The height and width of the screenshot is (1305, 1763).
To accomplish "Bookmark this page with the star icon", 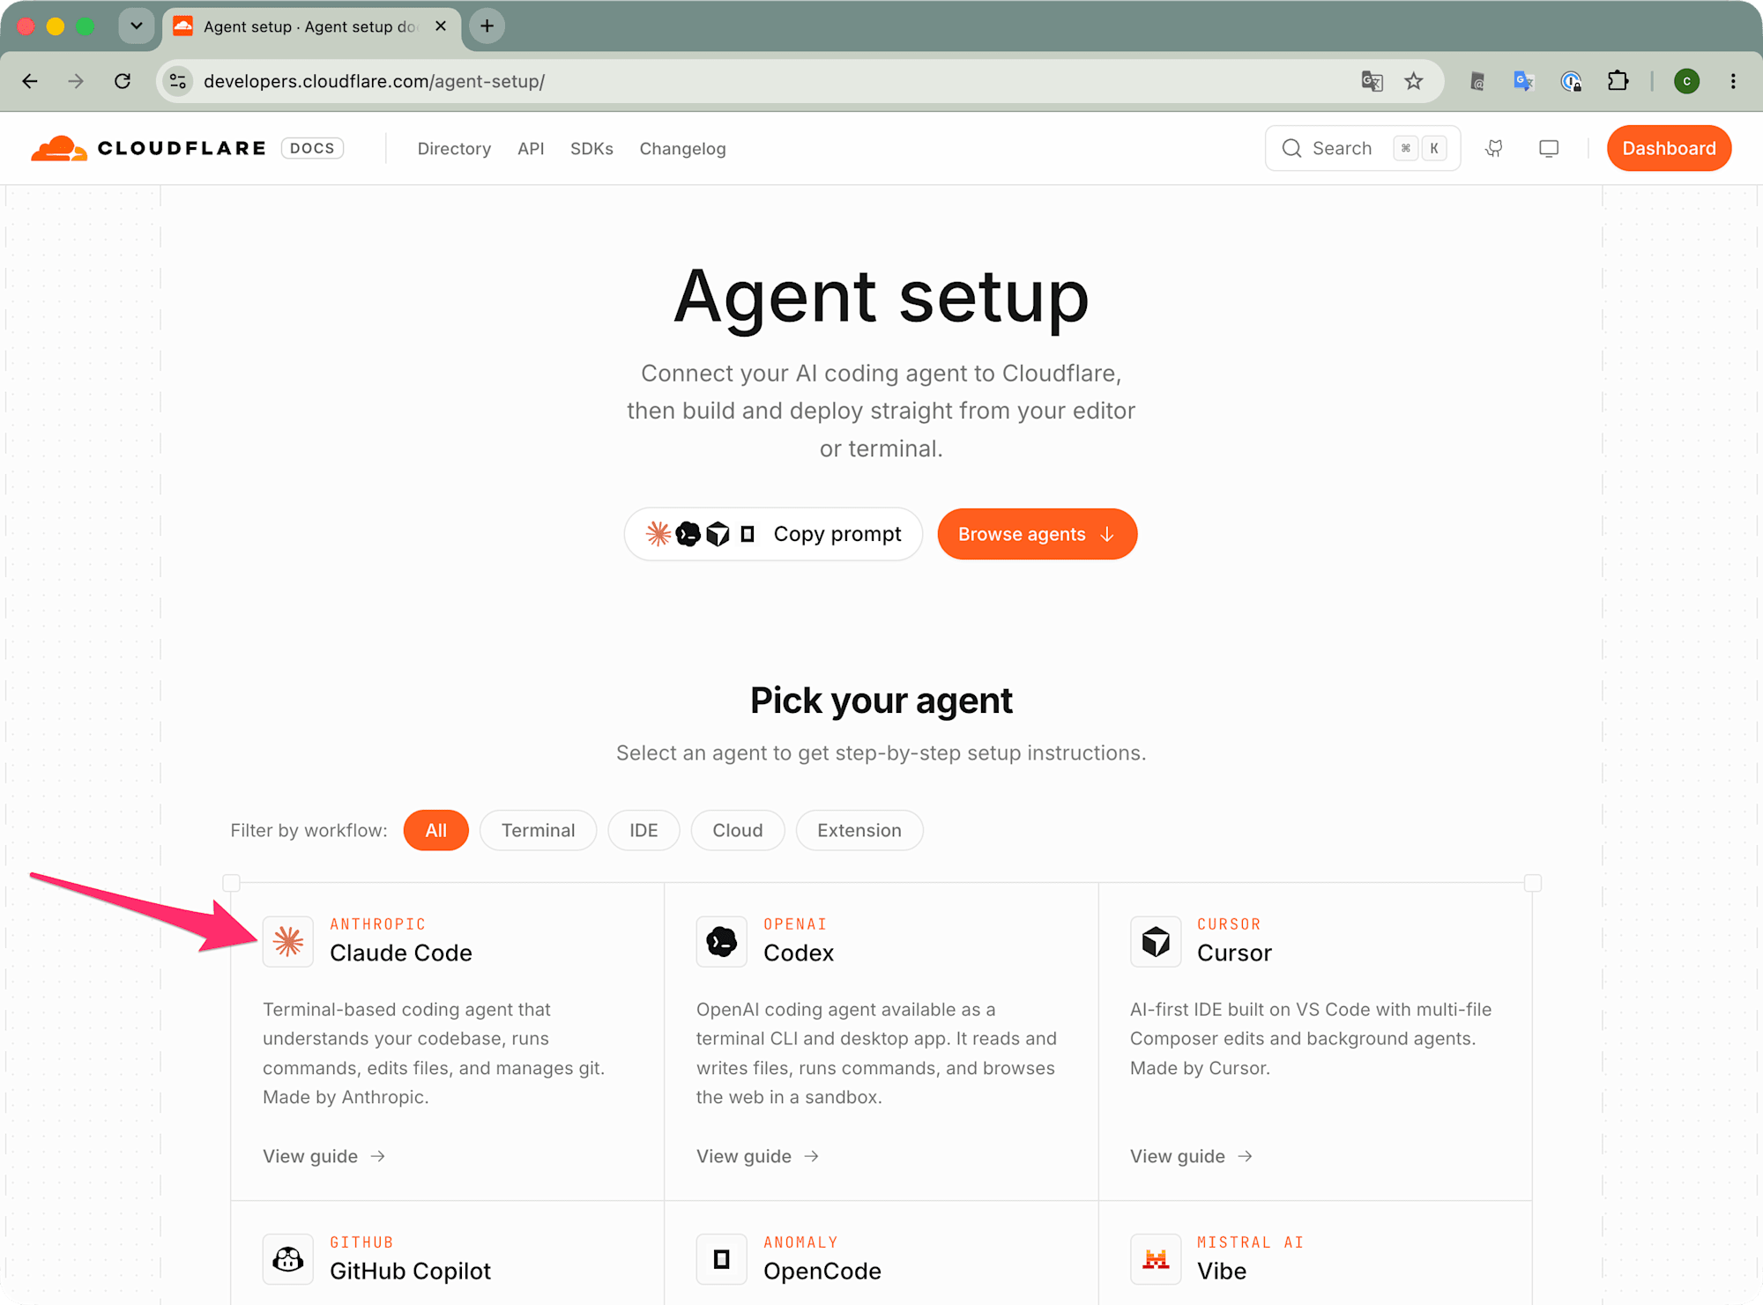I will coord(1414,81).
